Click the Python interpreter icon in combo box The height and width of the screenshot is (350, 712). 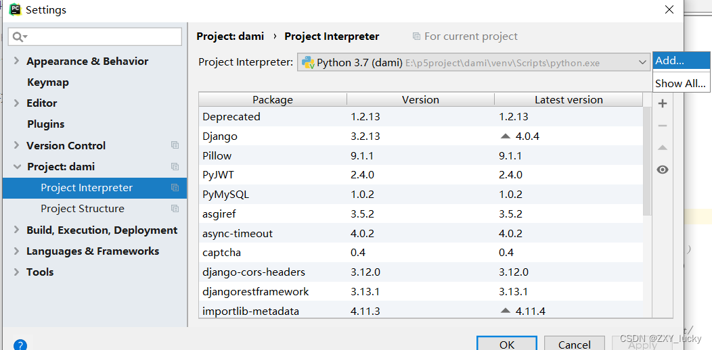point(309,63)
